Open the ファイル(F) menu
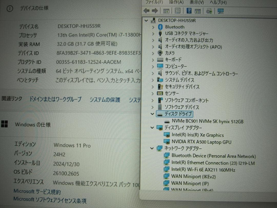This screenshot has height=208, width=277. [x=154, y=3]
